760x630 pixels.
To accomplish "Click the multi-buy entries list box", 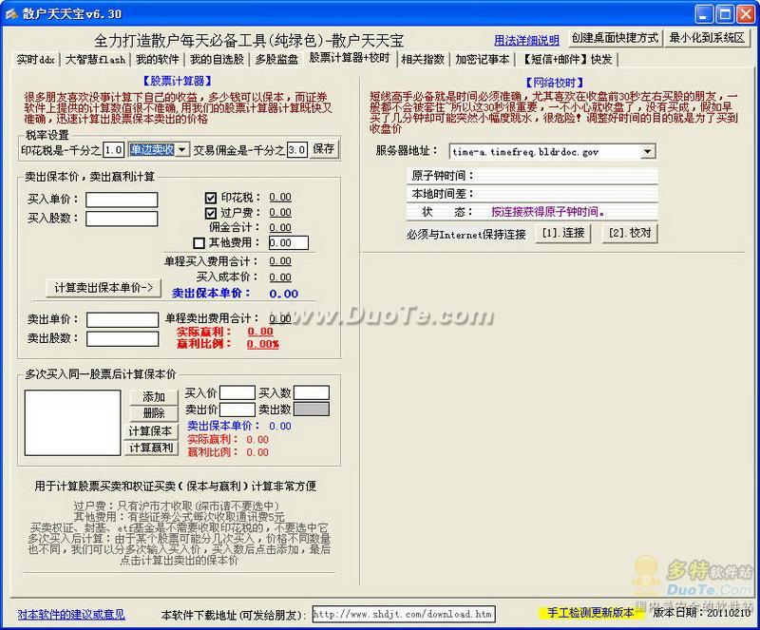I will 73,423.
